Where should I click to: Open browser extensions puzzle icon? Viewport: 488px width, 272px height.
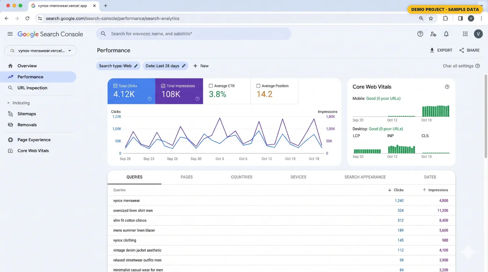click(x=445, y=18)
